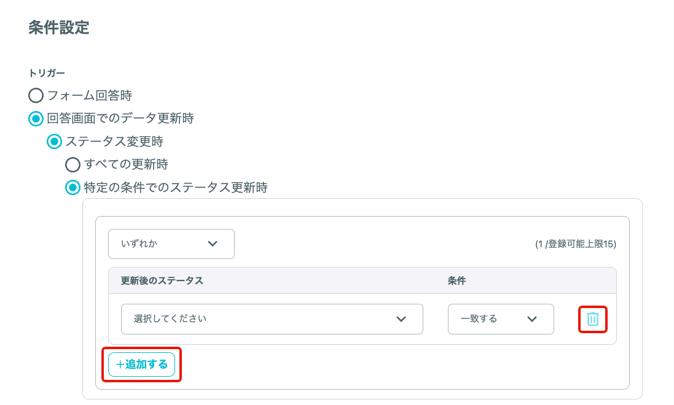The width and height of the screenshot is (674, 405).
Task: Click the plus sign in 追加する
Action: coord(120,364)
